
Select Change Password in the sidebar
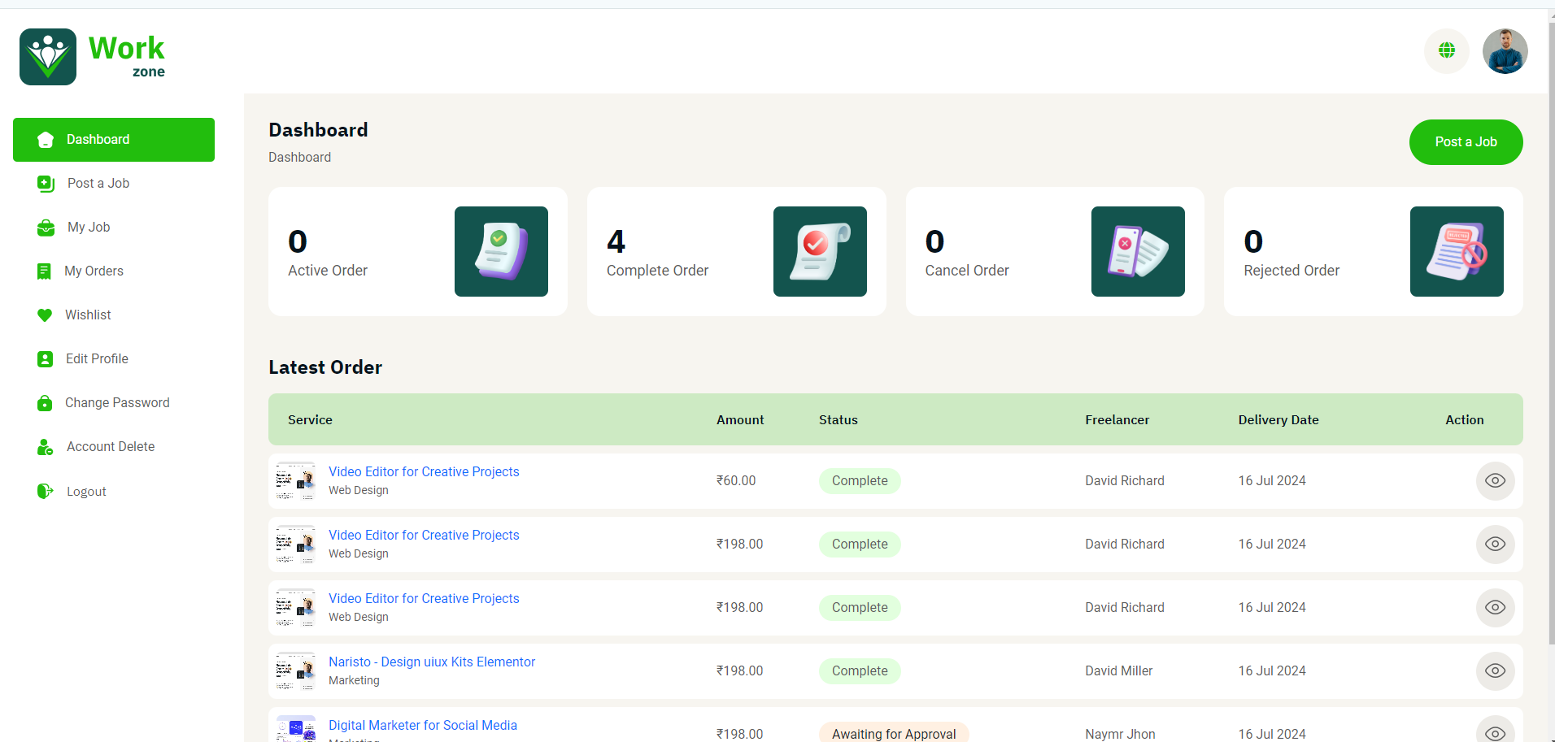(117, 403)
